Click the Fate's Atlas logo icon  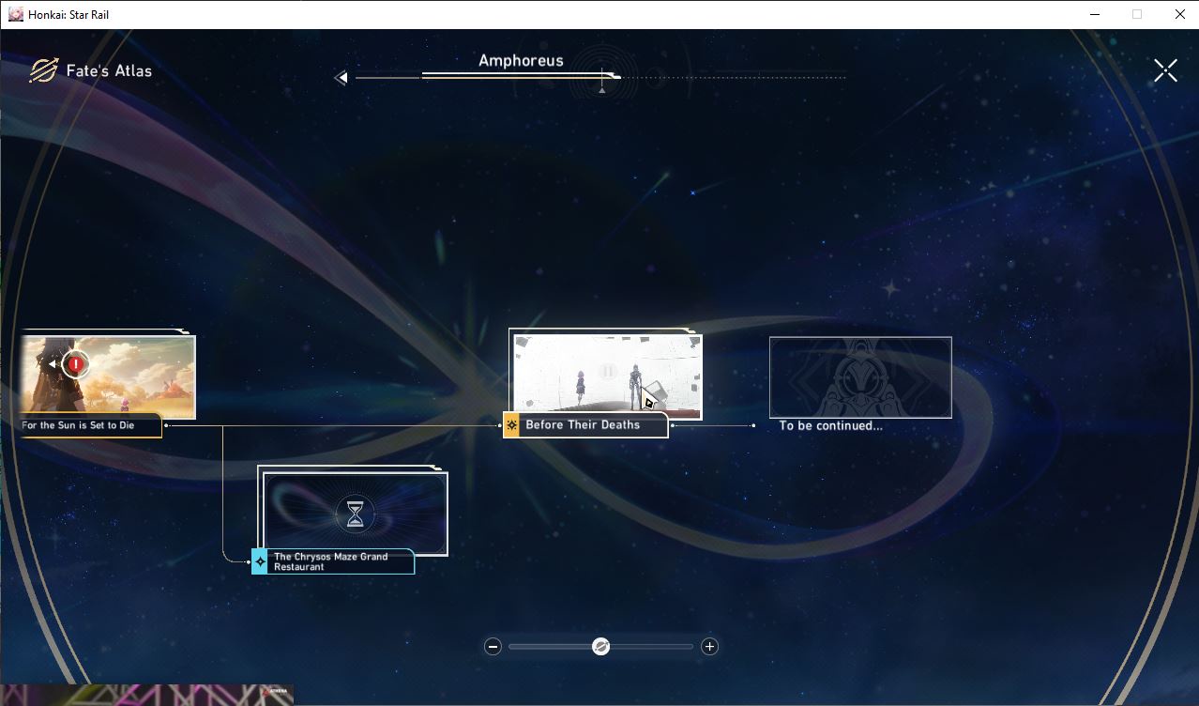point(43,70)
